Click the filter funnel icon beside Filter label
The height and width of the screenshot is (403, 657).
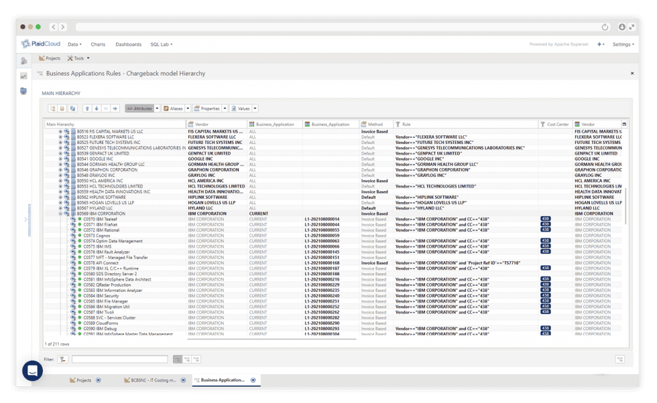pos(63,359)
